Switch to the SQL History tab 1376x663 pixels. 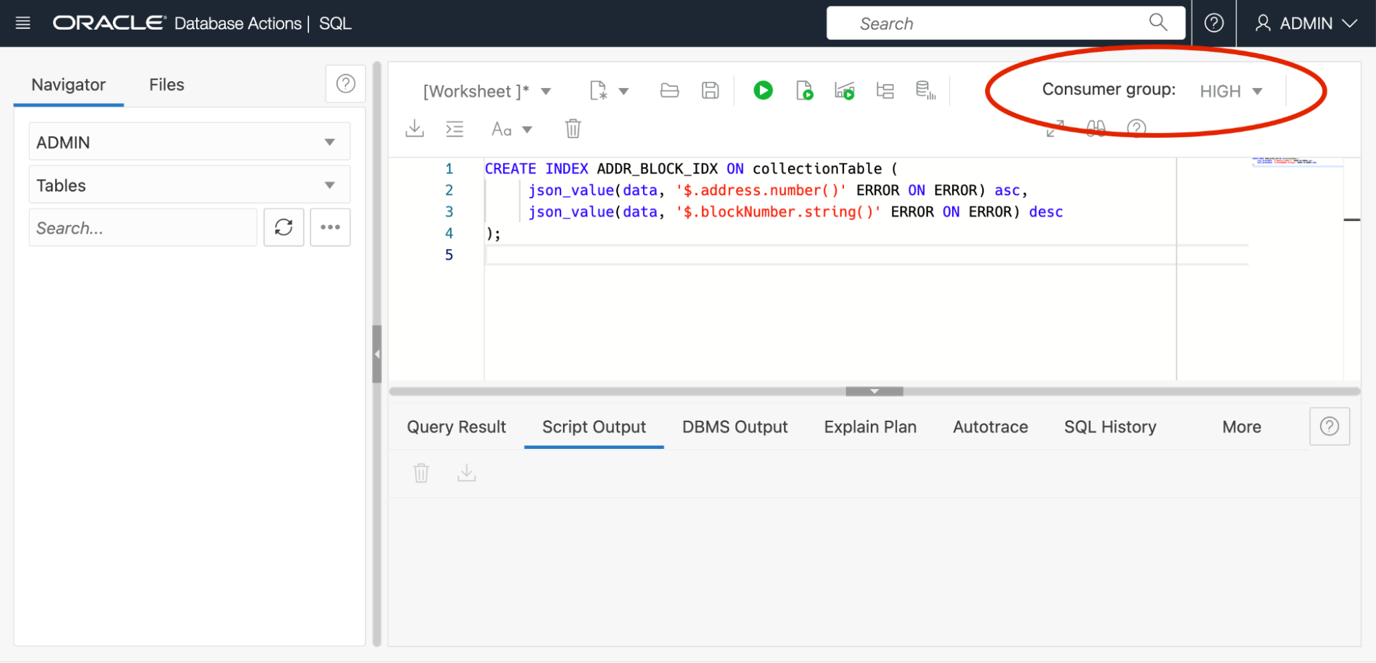1110,427
